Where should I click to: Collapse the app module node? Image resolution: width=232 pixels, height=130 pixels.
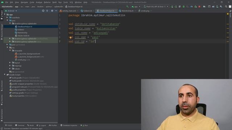(x=5, y=14)
